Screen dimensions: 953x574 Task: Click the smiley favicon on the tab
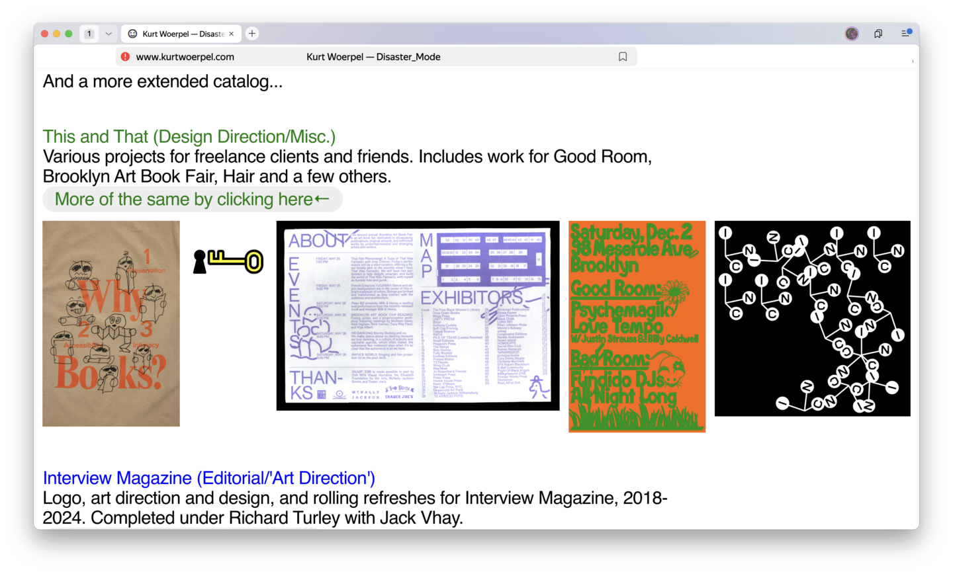[x=132, y=34]
